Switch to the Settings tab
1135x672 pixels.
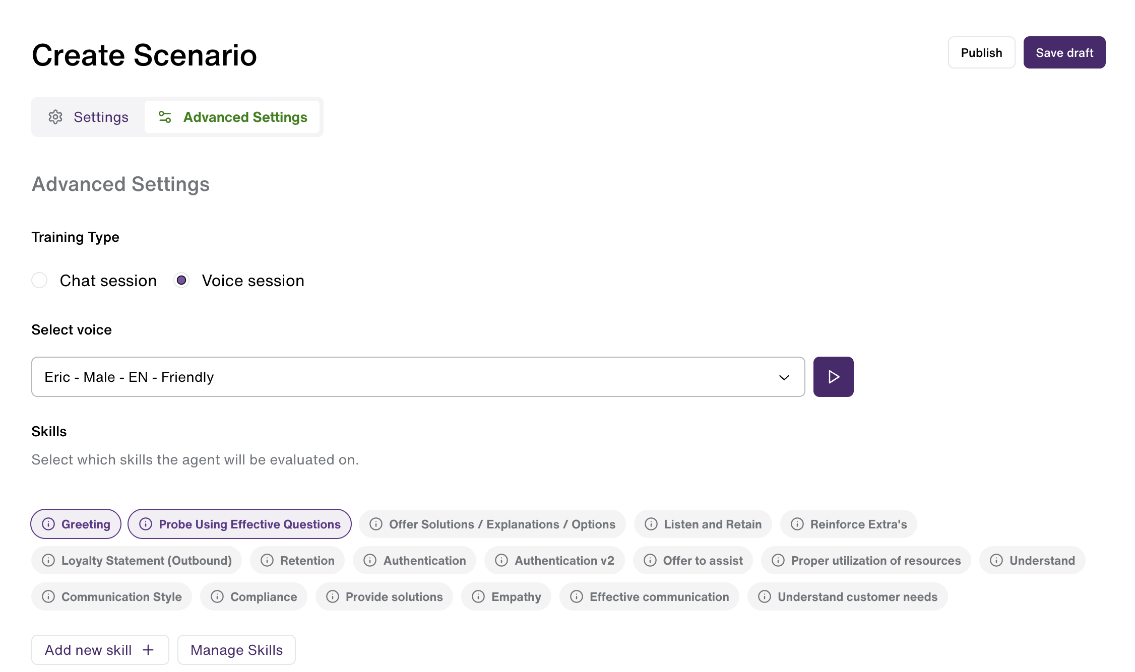(89, 117)
